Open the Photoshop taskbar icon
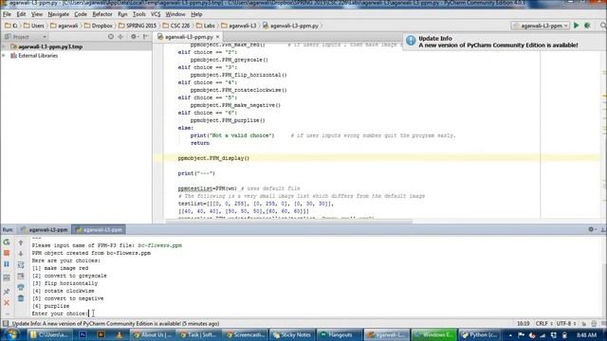Viewport: 607px width, 341px height. (83, 334)
